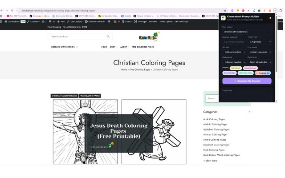Click the Prompt Builder logo icon
285x178 pixels.
pos(223,18)
